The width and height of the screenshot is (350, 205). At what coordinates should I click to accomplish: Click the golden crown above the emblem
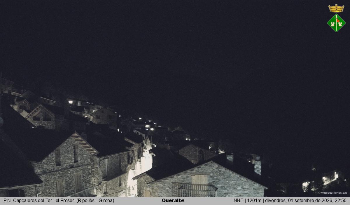[336, 8]
